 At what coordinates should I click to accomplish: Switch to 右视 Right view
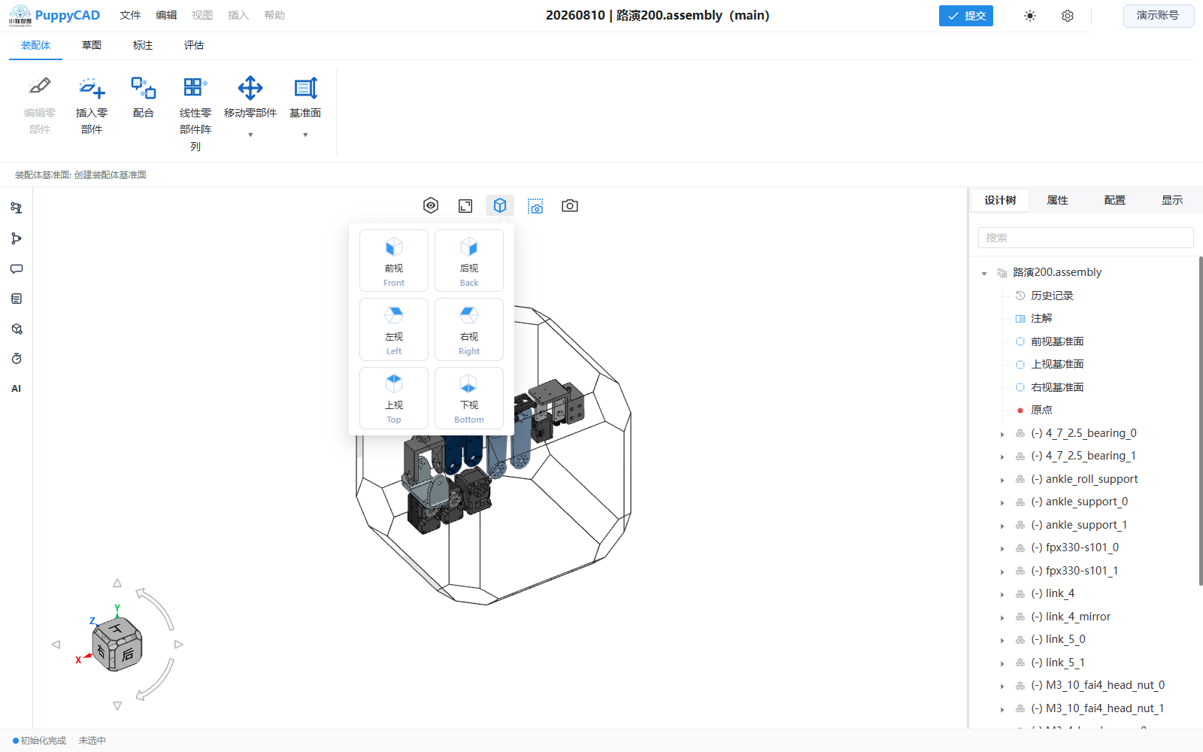point(469,329)
